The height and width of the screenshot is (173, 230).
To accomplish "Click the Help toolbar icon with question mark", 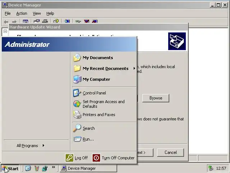I will [56, 21].
